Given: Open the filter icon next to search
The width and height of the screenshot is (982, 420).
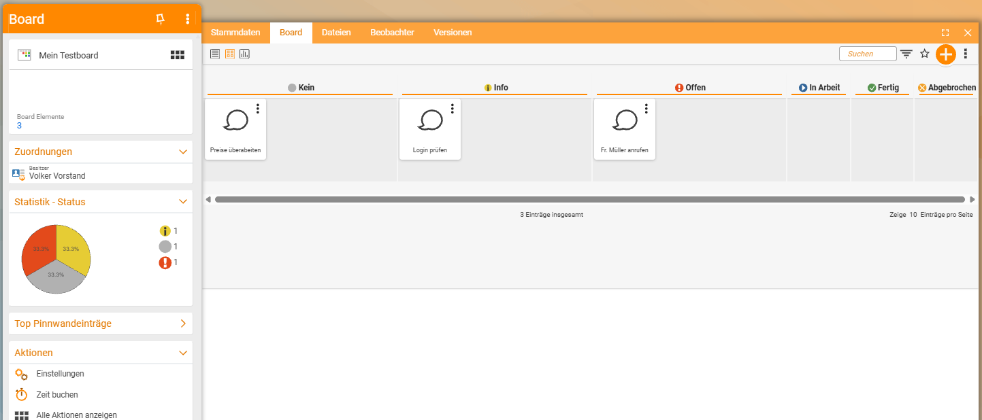Looking at the screenshot, I should click(x=906, y=54).
